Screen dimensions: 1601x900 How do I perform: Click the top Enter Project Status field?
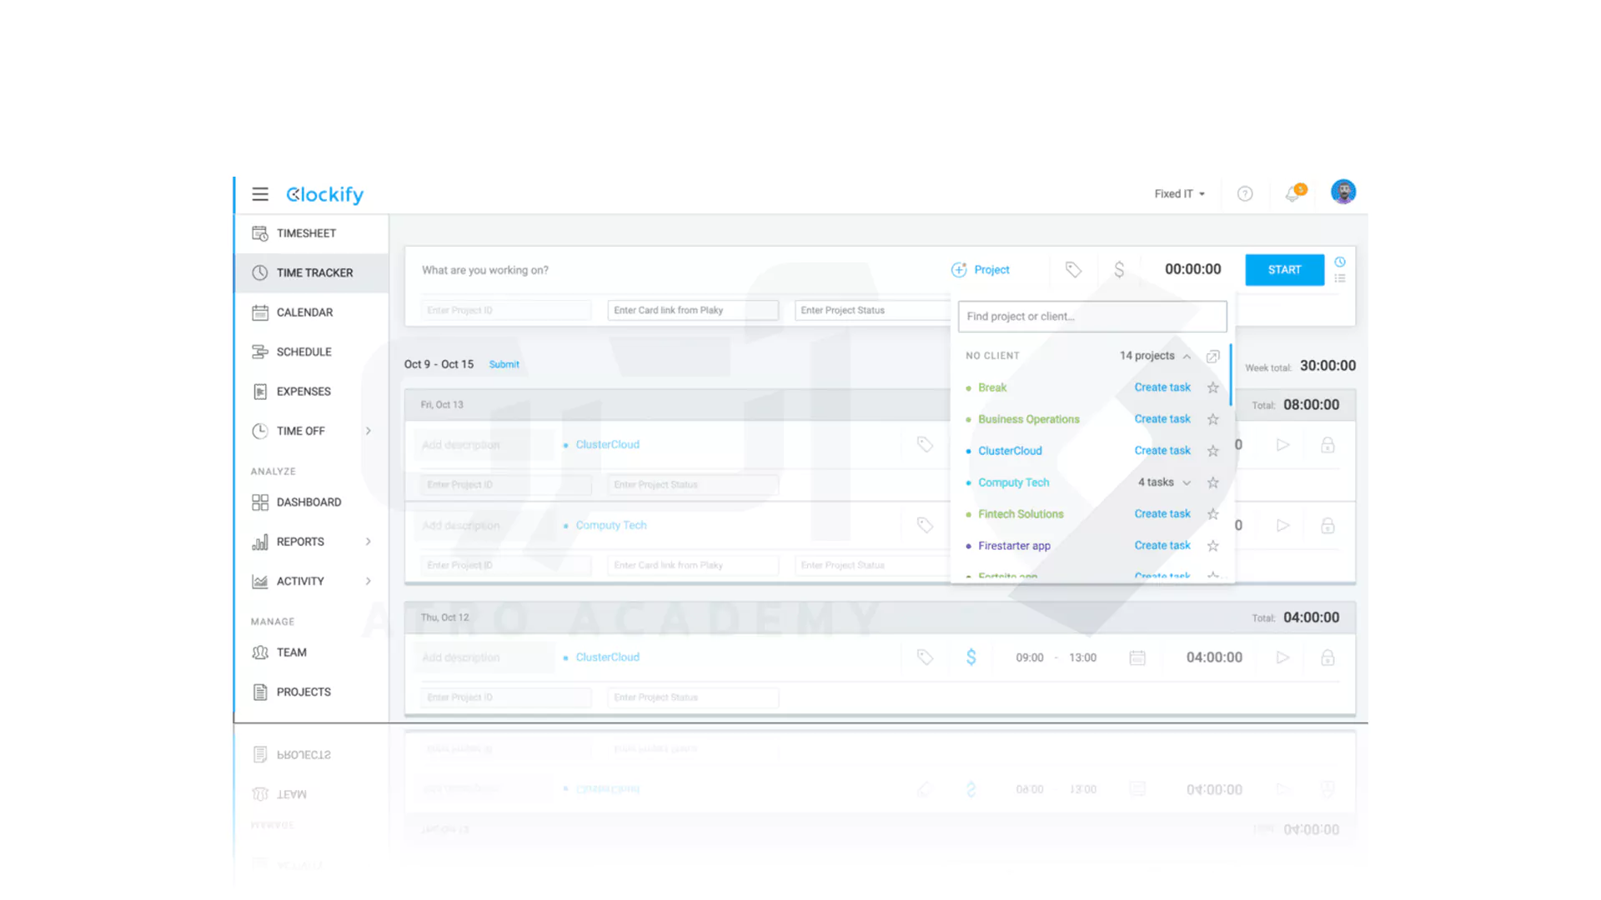(x=871, y=310)
